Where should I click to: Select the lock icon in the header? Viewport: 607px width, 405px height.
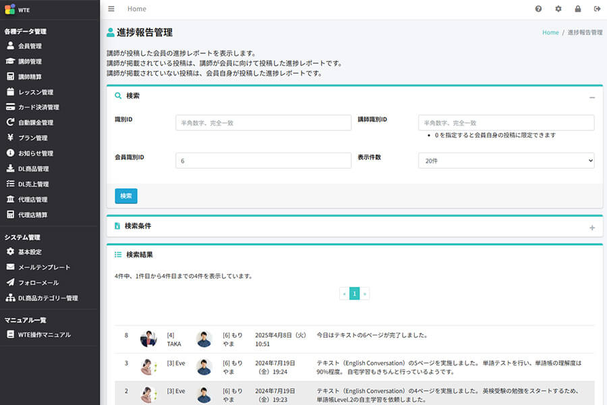[577, 9]
